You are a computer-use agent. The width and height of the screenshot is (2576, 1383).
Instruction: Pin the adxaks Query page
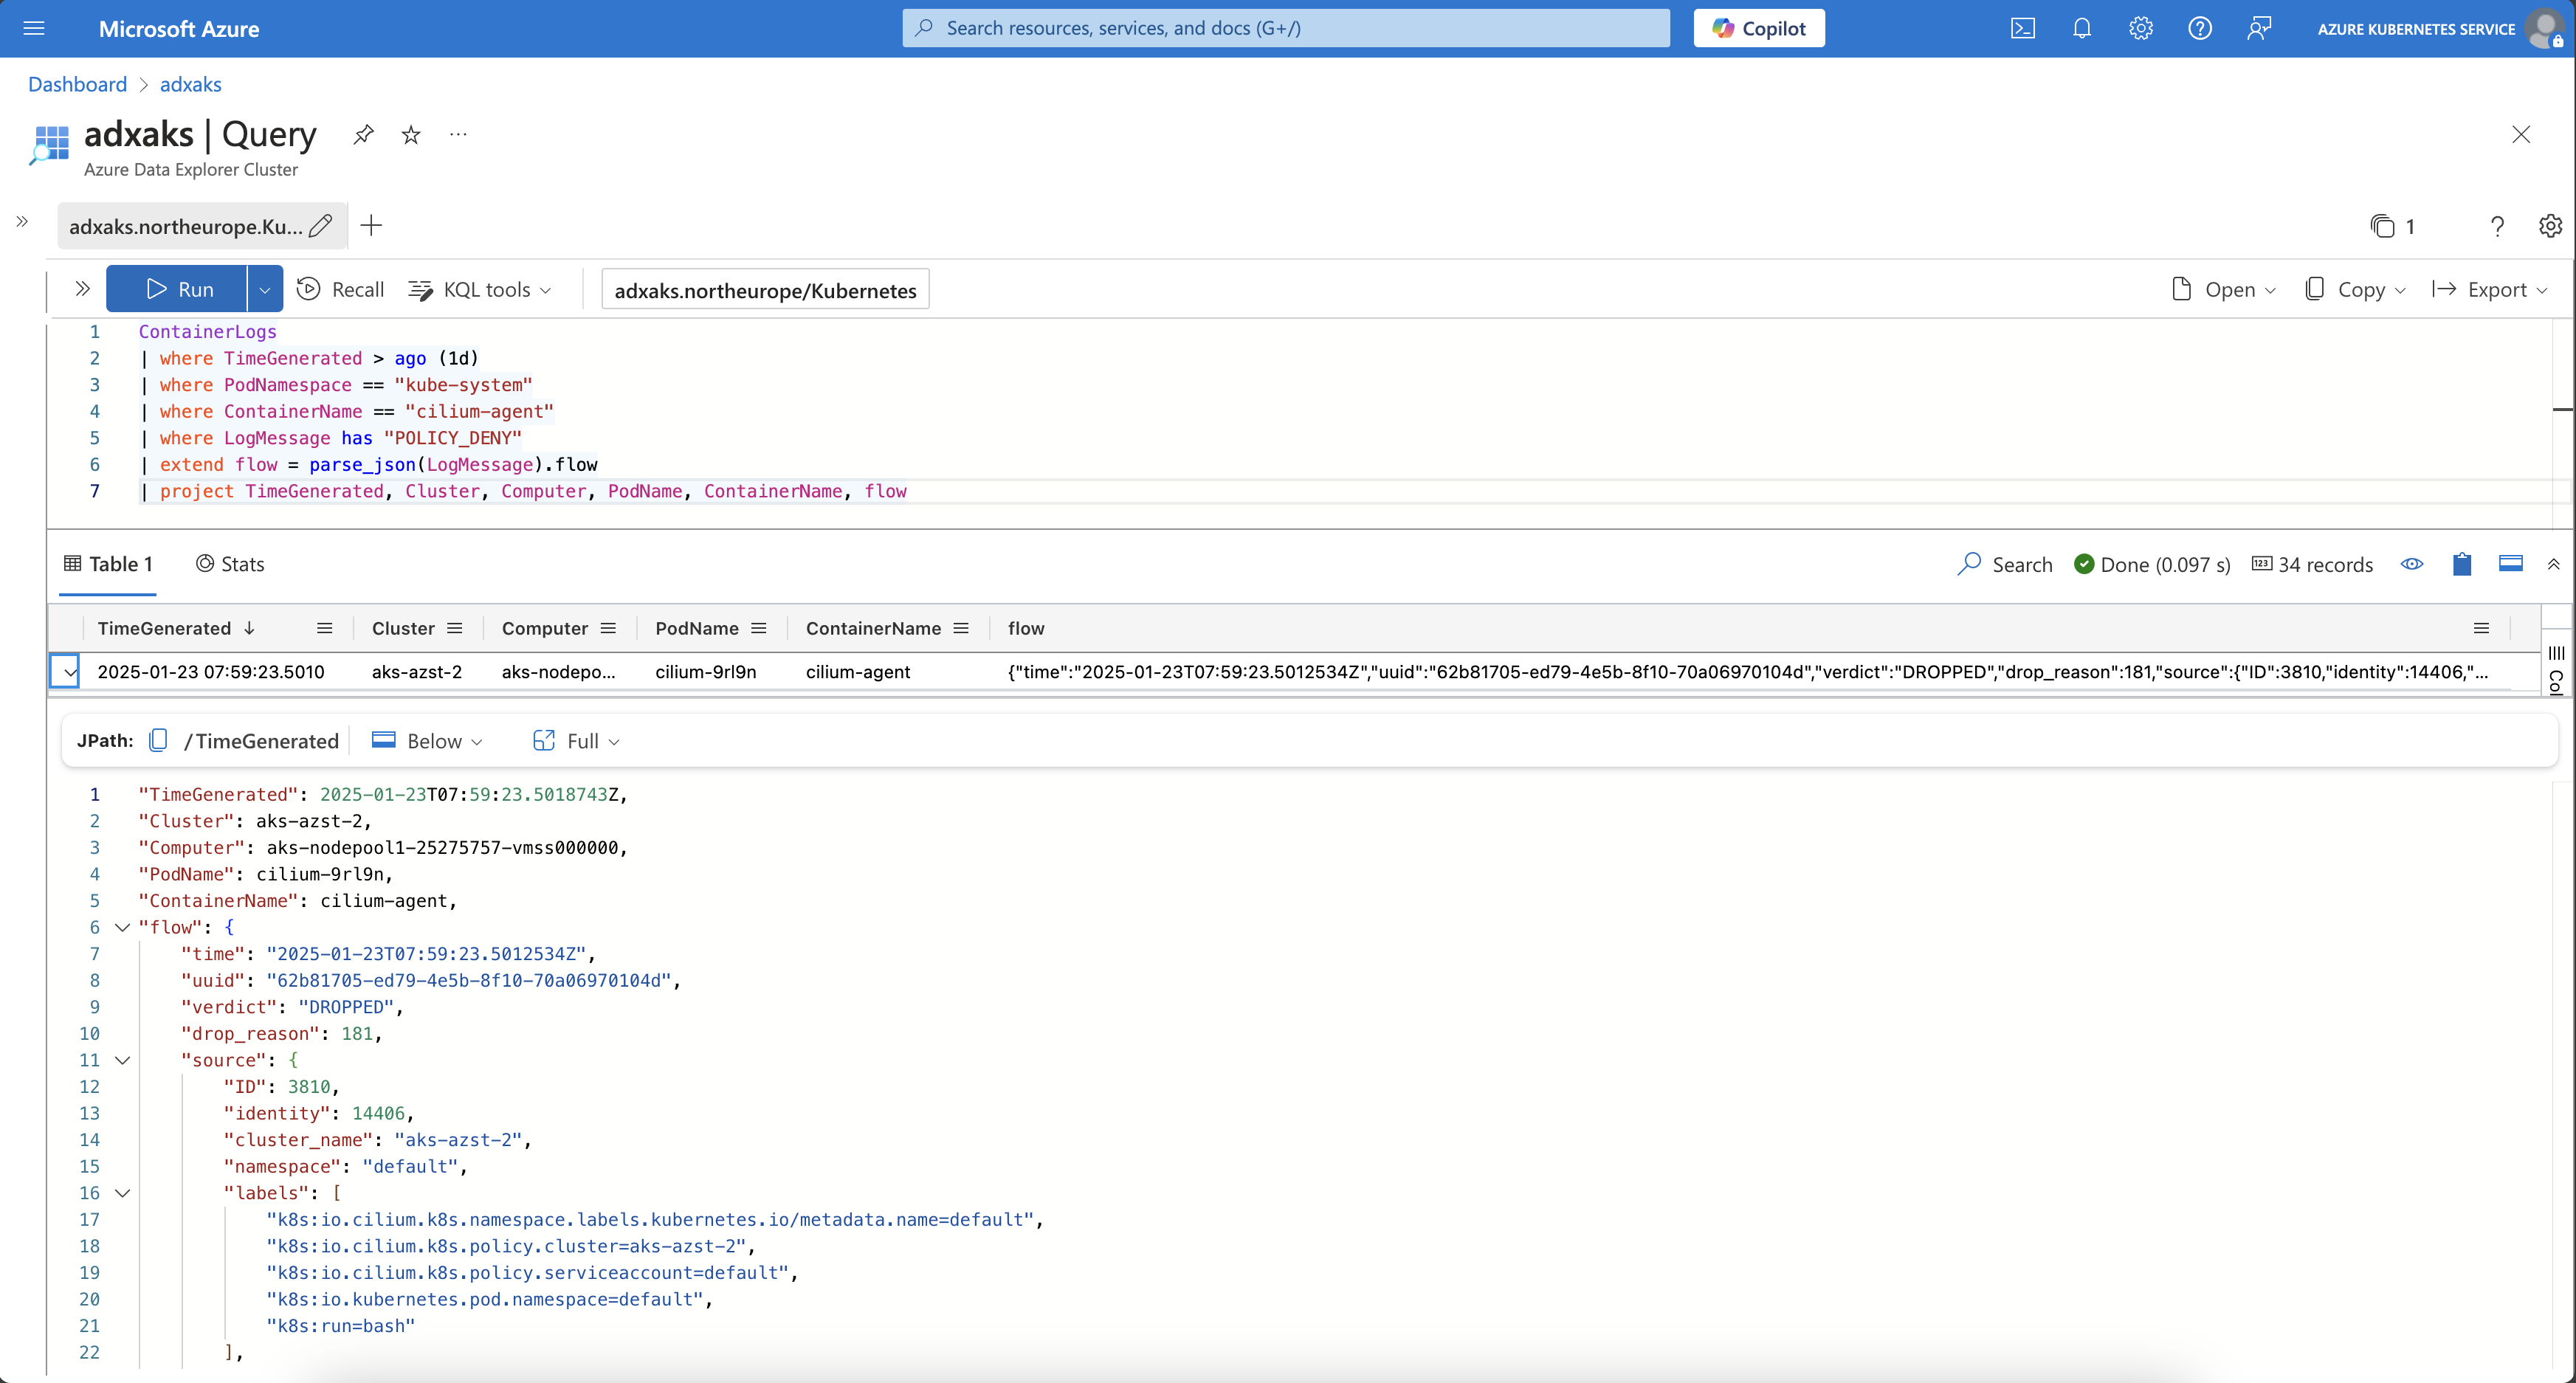click(363, 134)
